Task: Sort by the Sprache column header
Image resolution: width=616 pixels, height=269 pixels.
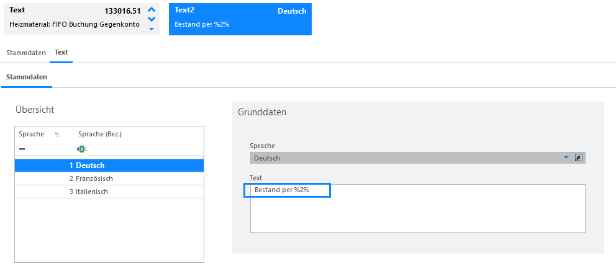Action: coord(32,134)
